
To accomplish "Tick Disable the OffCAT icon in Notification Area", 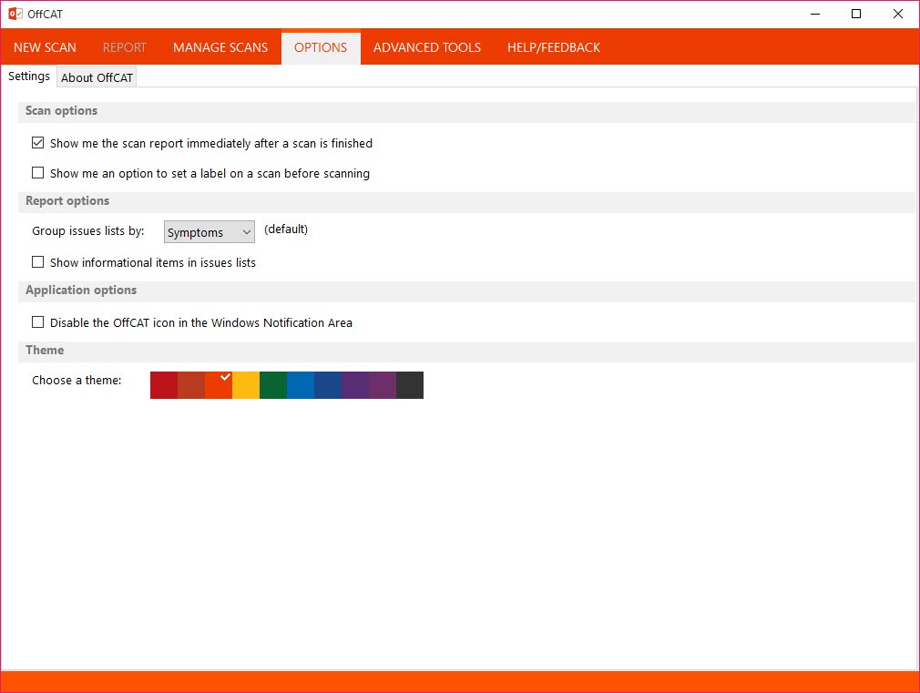I will coord(37,321).
